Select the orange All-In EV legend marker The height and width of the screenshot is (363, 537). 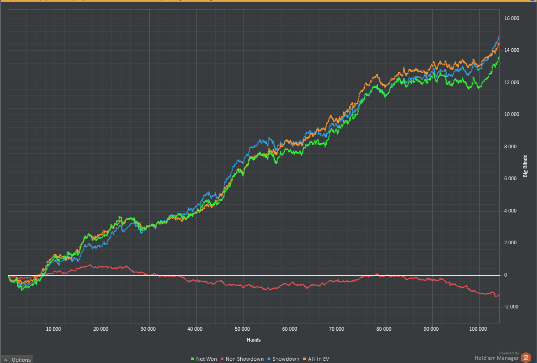[304, 359]
